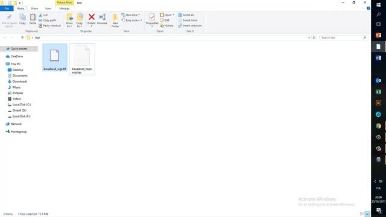Click the Pin to Quick access icon

coord(9,17)
